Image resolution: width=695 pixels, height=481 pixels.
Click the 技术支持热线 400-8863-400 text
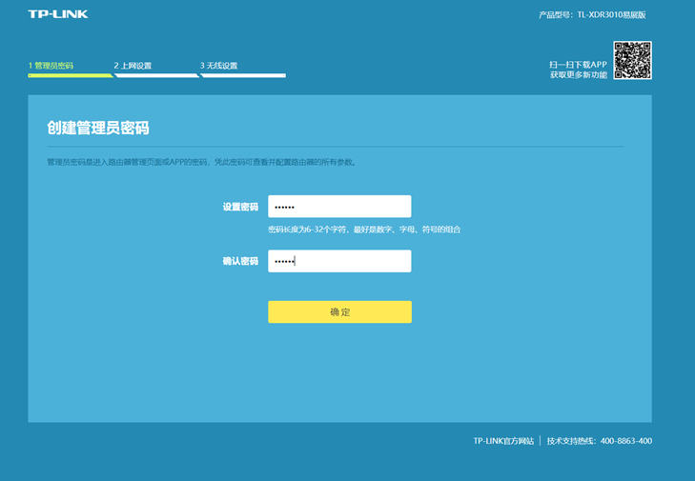point(600,441)
